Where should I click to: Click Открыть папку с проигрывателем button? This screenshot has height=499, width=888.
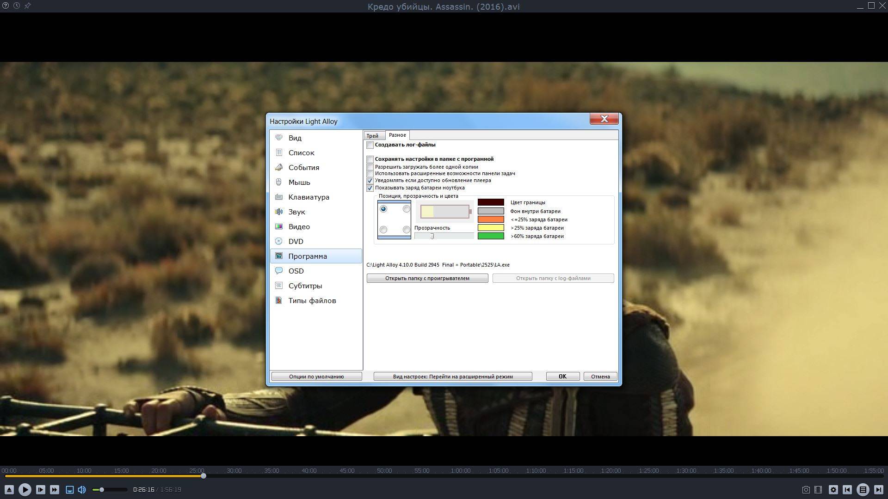427,278
